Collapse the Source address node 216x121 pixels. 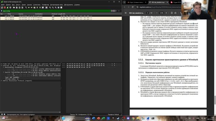[x=4, y=72]
